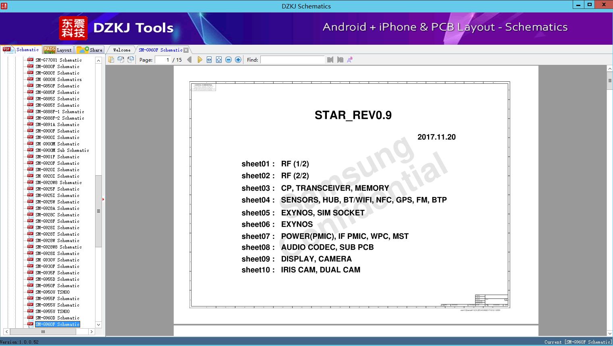Switch to the Share panel tab
613x346 pixels.
coord(89,50)
